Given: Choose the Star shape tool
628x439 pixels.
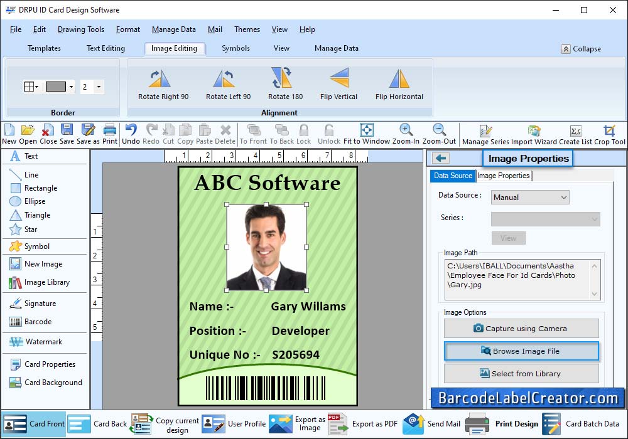Looking at the screenshot, I should pyautogui.click(x=23, y=230).
